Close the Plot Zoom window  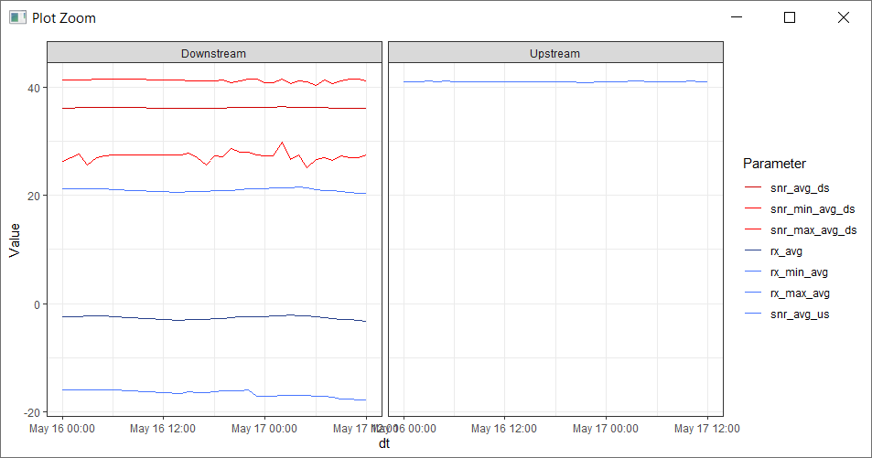(x=843, y=17)
